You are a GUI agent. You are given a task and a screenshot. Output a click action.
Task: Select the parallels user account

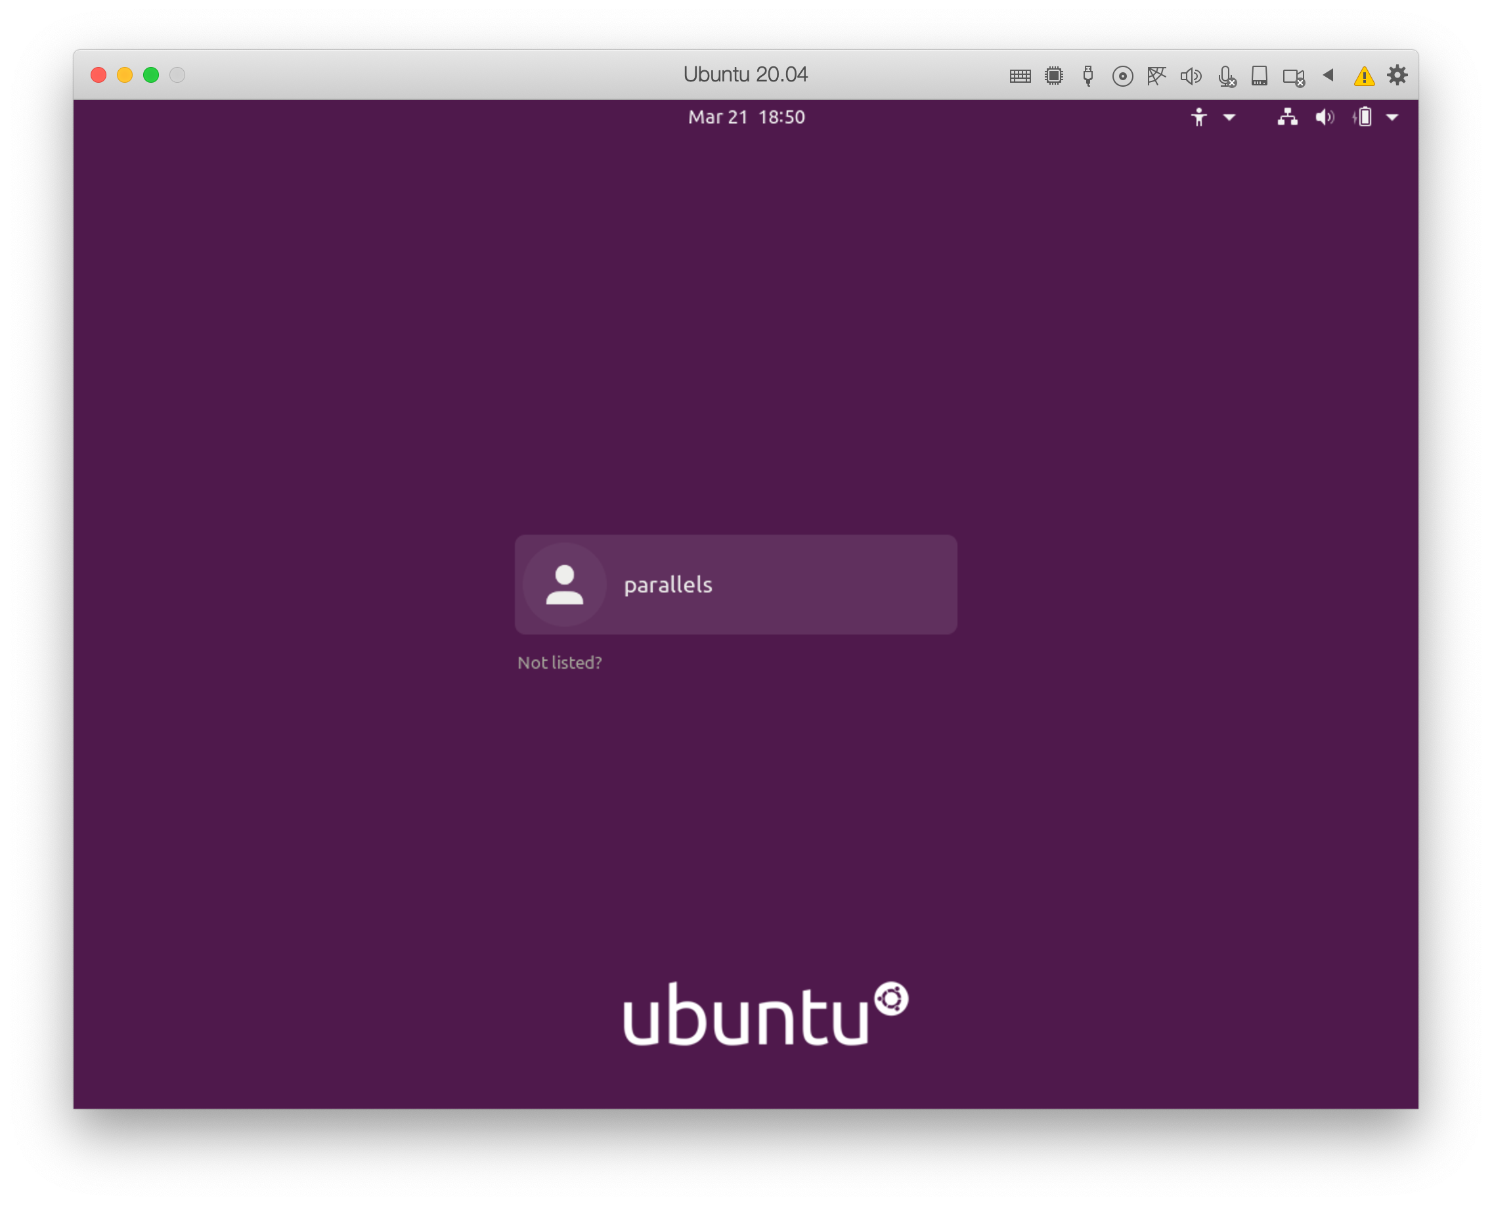(735, 584)
